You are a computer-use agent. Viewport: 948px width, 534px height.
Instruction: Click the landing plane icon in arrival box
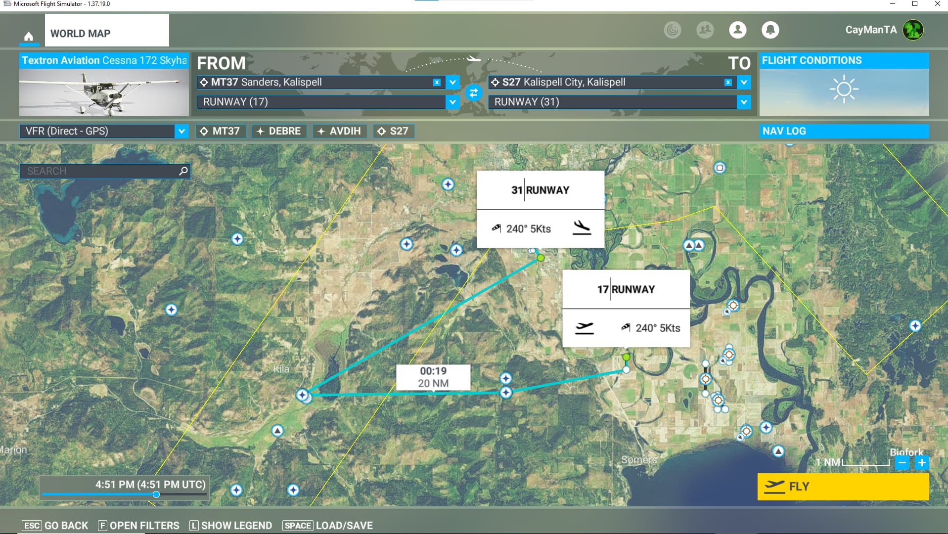tap(582, 228)
